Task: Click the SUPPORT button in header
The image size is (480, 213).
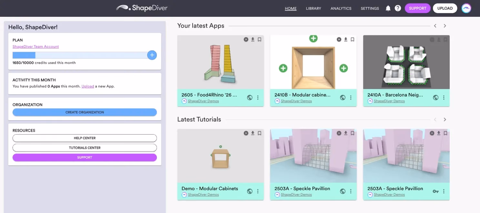Action: (x=418, y=8)
